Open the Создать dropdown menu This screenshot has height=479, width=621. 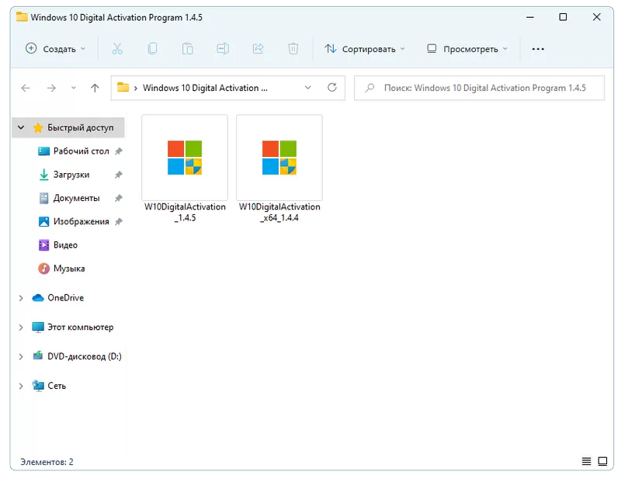click(55, 49)
